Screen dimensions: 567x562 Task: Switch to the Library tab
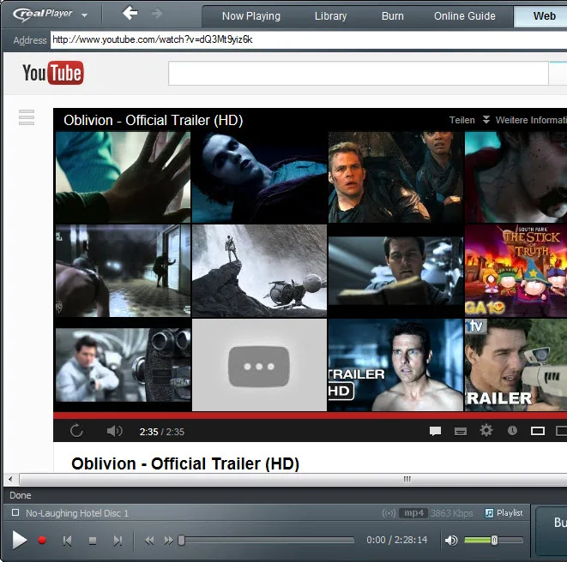point(330,16)
